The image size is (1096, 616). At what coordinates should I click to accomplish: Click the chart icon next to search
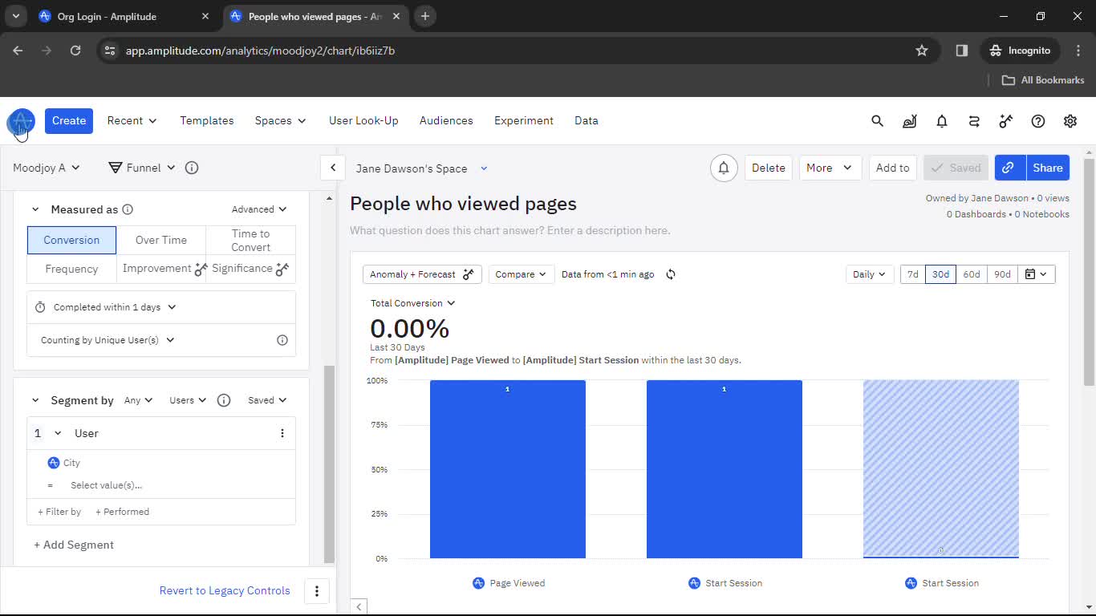pyautogui.click(x=909, y=121)
